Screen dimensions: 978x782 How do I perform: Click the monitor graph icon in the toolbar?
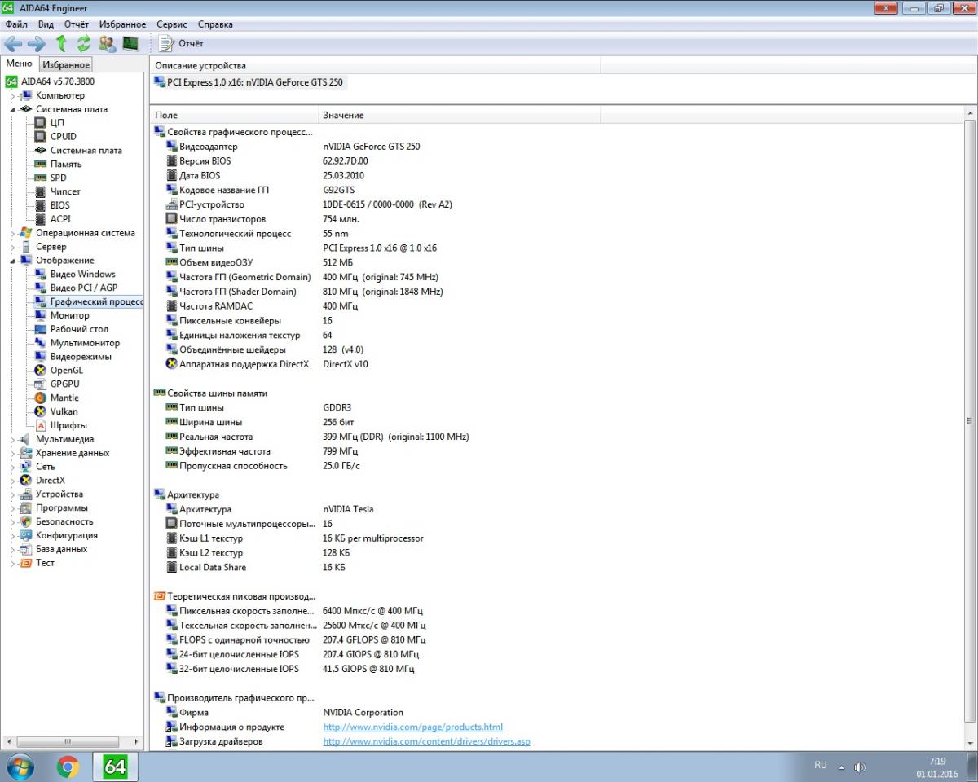coord(130,43)
